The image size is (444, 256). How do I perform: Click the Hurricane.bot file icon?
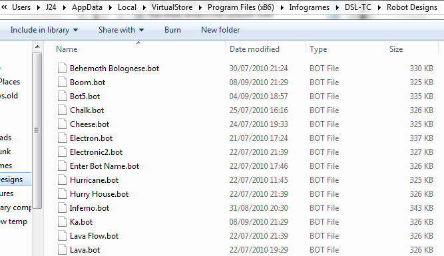point(62,180)
